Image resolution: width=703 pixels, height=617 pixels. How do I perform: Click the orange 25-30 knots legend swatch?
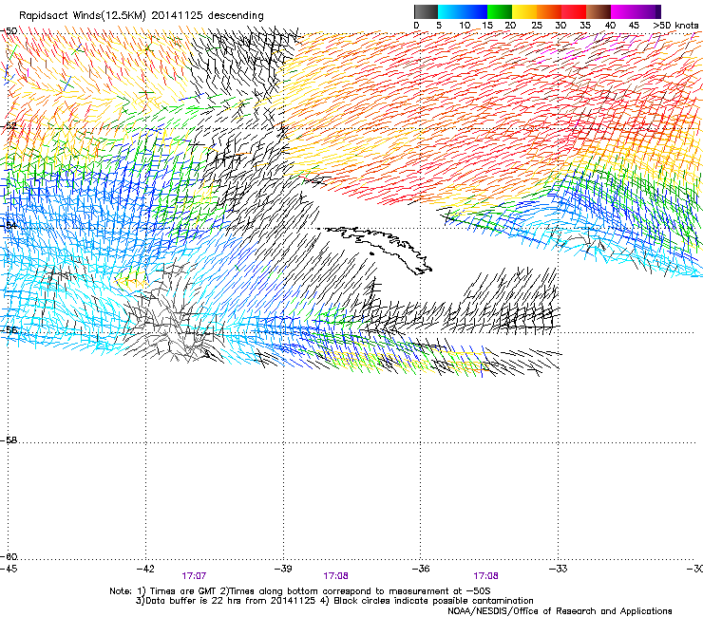549,11
